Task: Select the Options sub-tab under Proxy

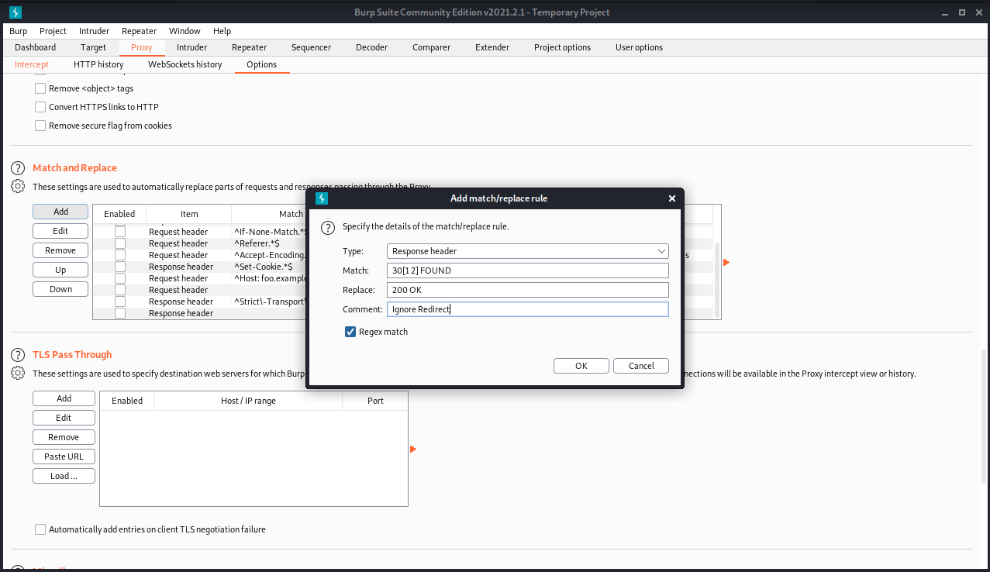Action: point(262,64)
